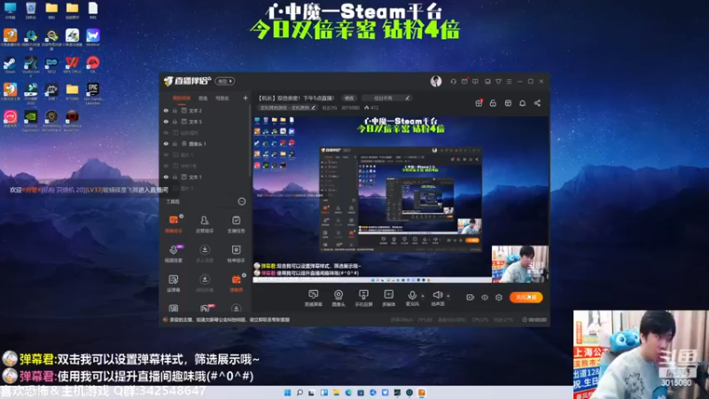Viewport: 709px width, 399px height.
Task: Open the bell notification icon
Action: pyautogui.click(x=522, y=103)
